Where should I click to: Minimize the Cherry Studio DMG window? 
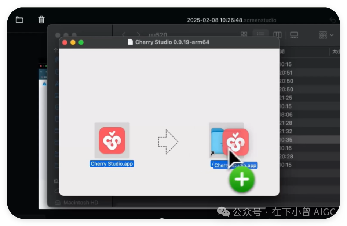point(73,42)
